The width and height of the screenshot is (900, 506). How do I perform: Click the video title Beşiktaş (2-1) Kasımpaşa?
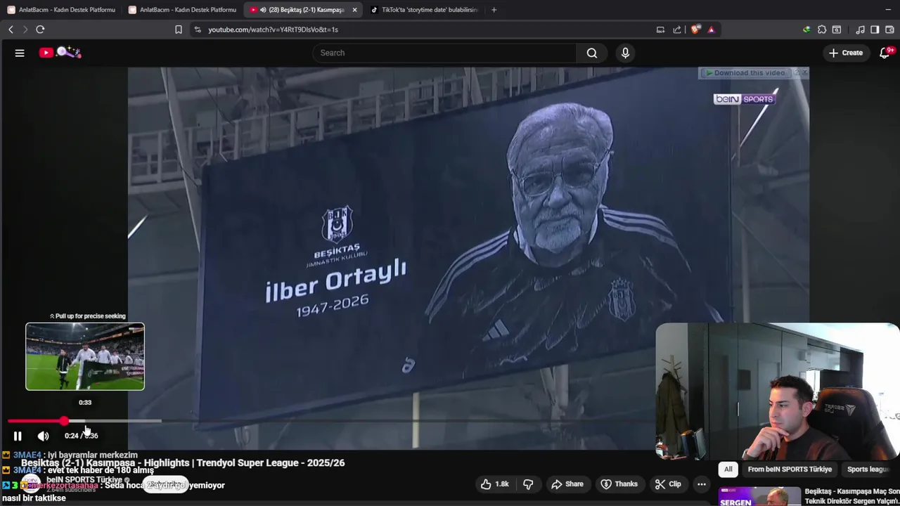(x=183, y=462)
